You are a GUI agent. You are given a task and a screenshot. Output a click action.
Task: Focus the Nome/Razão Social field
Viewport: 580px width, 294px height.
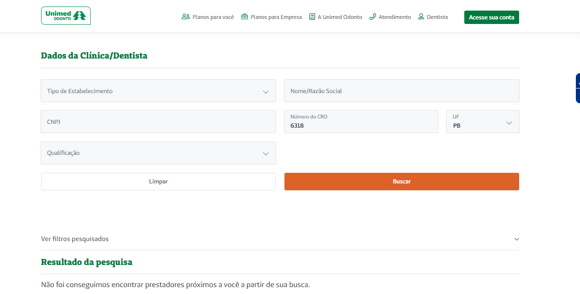[402, 91]
